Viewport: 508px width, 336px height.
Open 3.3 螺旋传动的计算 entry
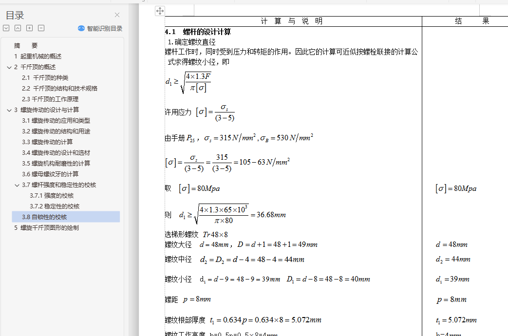coord(47,142)
